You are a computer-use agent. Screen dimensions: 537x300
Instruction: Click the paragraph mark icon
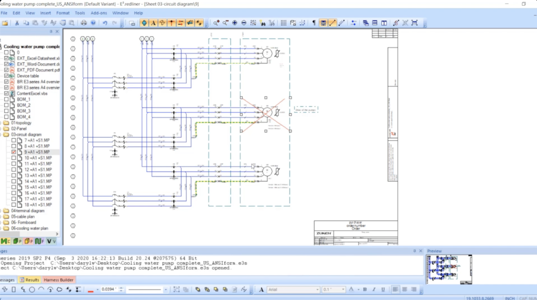314,23
